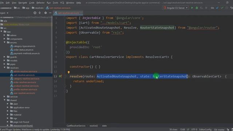Click the '@angular/router' import path
233x131 pixels.
tap(202, 28)
